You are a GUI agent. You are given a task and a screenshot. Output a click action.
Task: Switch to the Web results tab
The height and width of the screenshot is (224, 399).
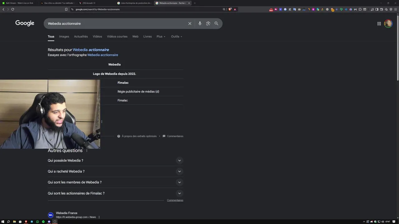[135, 36]
